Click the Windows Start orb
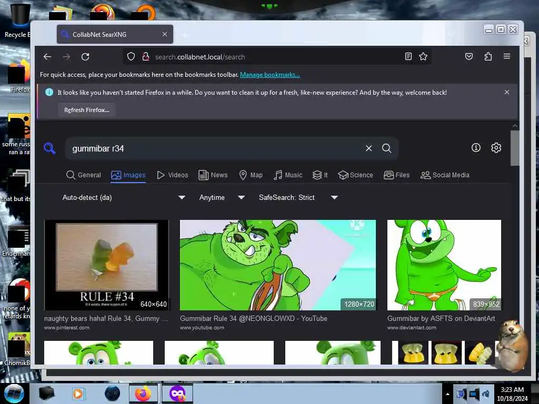The height and width of the screenshot is (404, 539). tap(14, 393)
